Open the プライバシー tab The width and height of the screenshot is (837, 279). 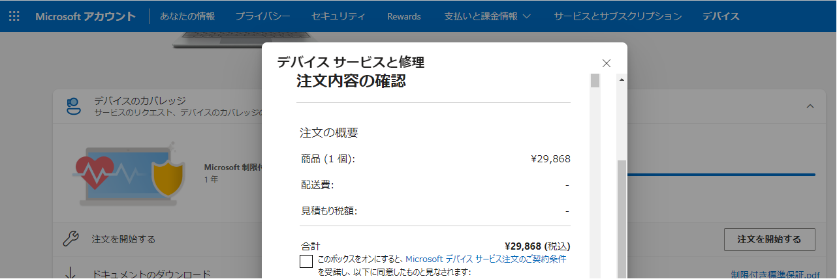[263, 16]
